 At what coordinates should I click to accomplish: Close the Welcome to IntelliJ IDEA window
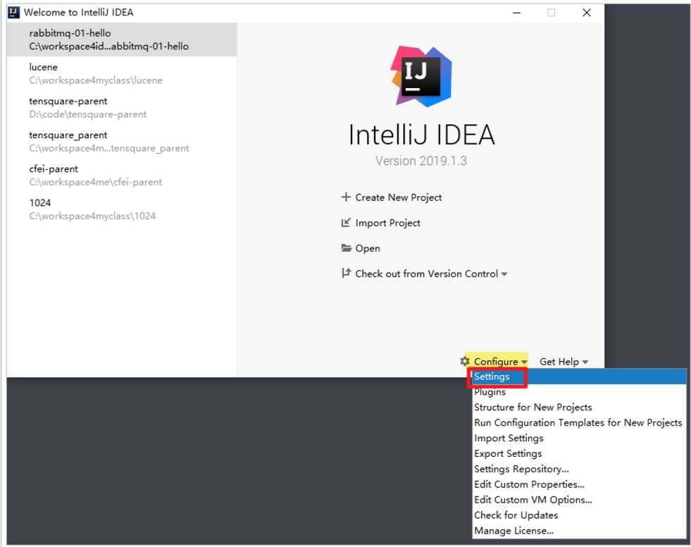(x=587, y=13)
